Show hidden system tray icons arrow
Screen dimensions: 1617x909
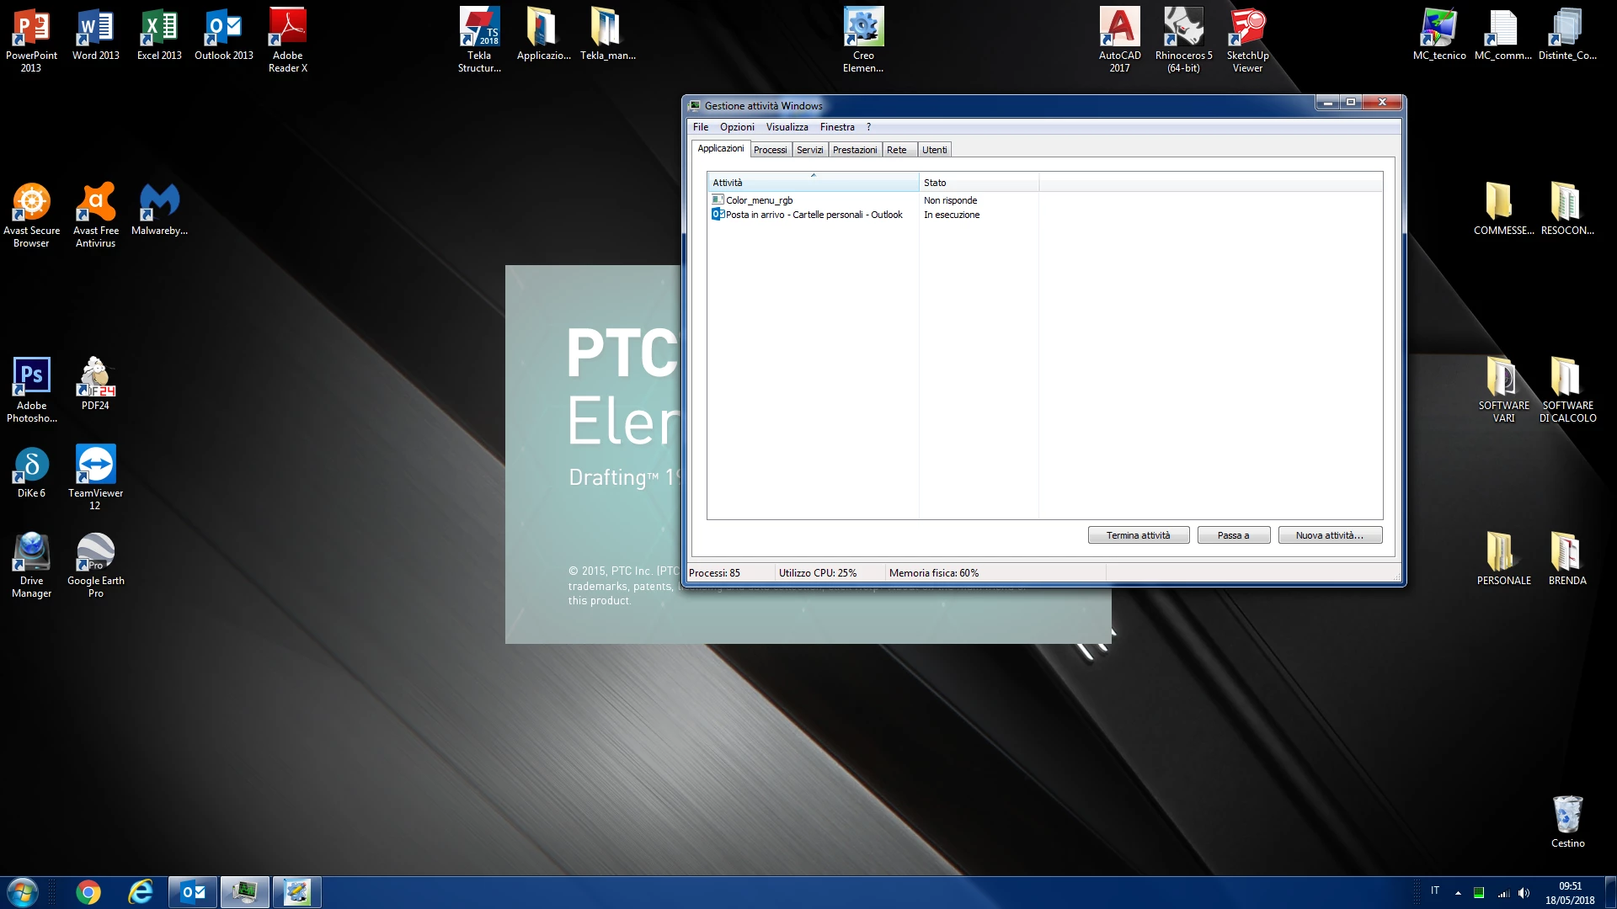click(1458, 893)
